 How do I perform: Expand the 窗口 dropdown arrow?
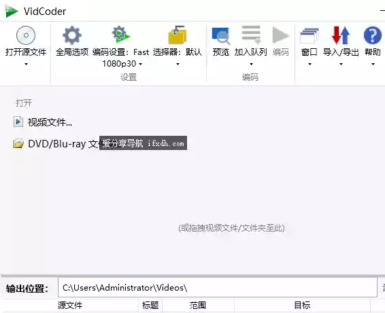coord(309,65)
